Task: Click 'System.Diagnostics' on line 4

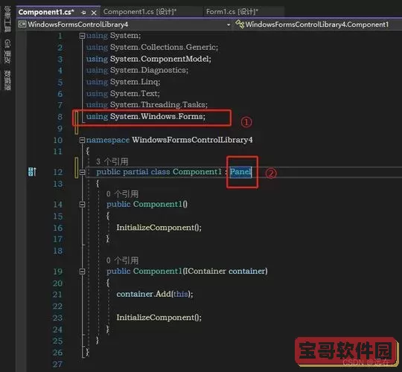Action: point(148,70)
